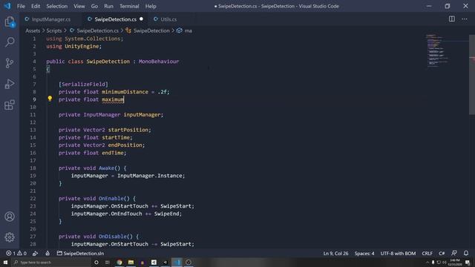This screenshot has width=475, height=267.
Task: Open the Run and Debug view
Action: coord(10,84)
